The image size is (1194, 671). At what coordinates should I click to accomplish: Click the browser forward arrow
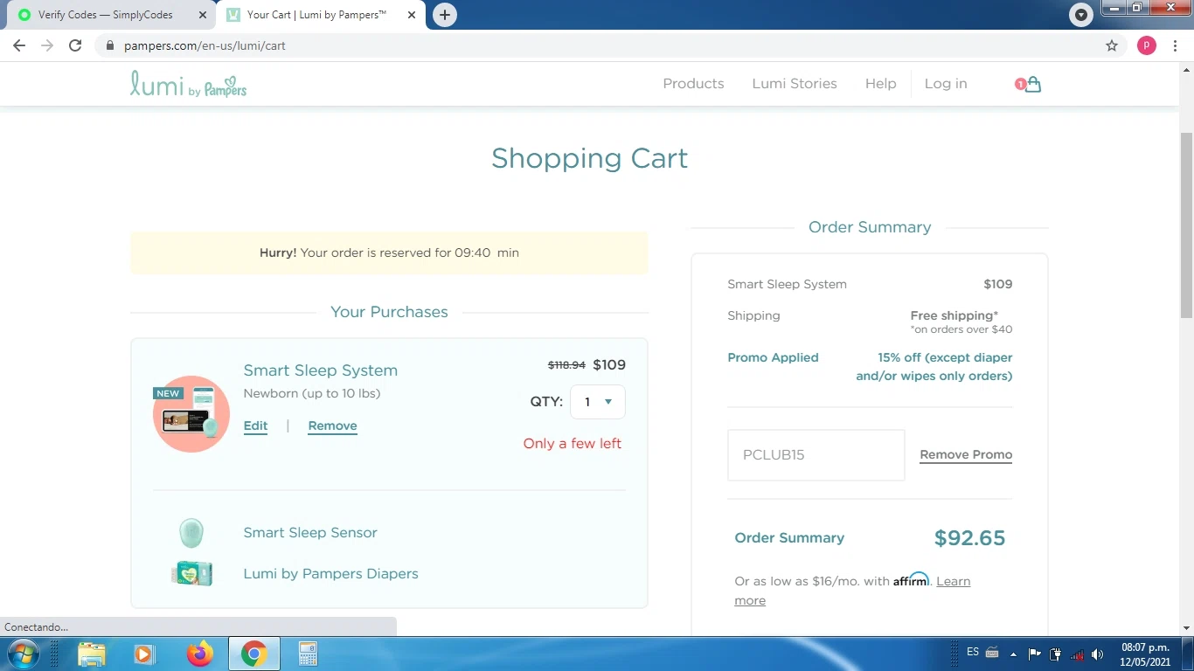click(x=47, y=45)
